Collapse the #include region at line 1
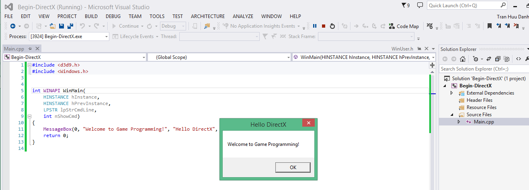Image resolution: width=529 pixels, height=190 pixels. click(29, 65)
